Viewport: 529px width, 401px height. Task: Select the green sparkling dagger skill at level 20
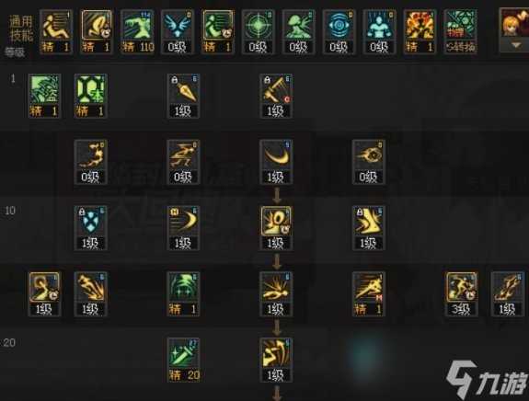point(183,360)
